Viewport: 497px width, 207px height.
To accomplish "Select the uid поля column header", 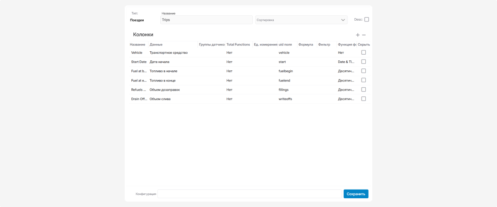I will click(285, 44).
